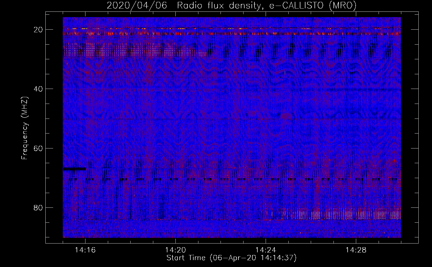Viewport: 432px width, 267px height.
Task: Click the '14:20' time tick label
Action: click(x=175, y=250)
